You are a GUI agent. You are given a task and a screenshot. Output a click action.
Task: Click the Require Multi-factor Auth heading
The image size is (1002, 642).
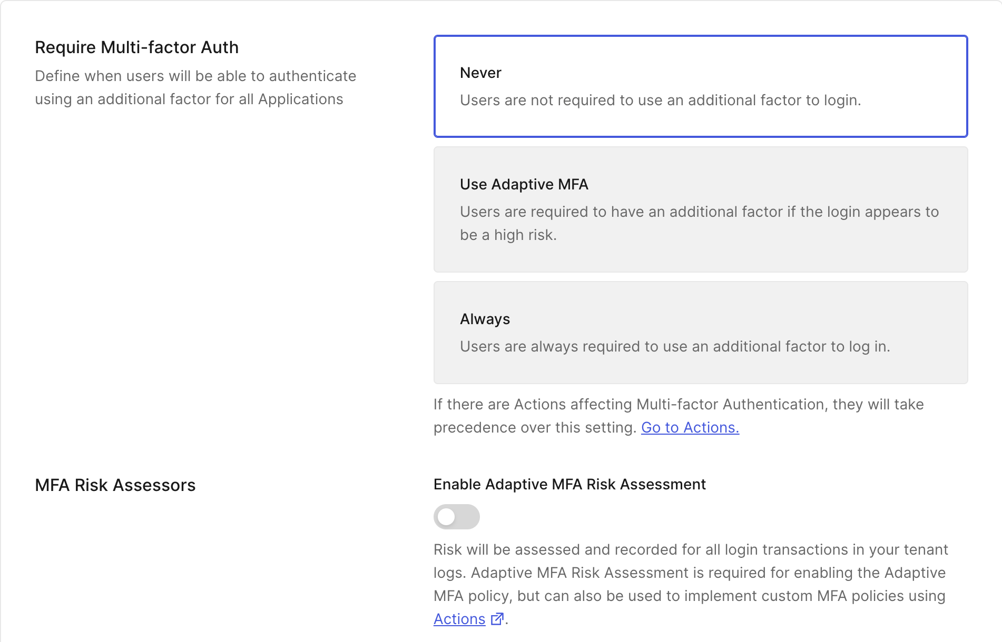tap(136, 47)
